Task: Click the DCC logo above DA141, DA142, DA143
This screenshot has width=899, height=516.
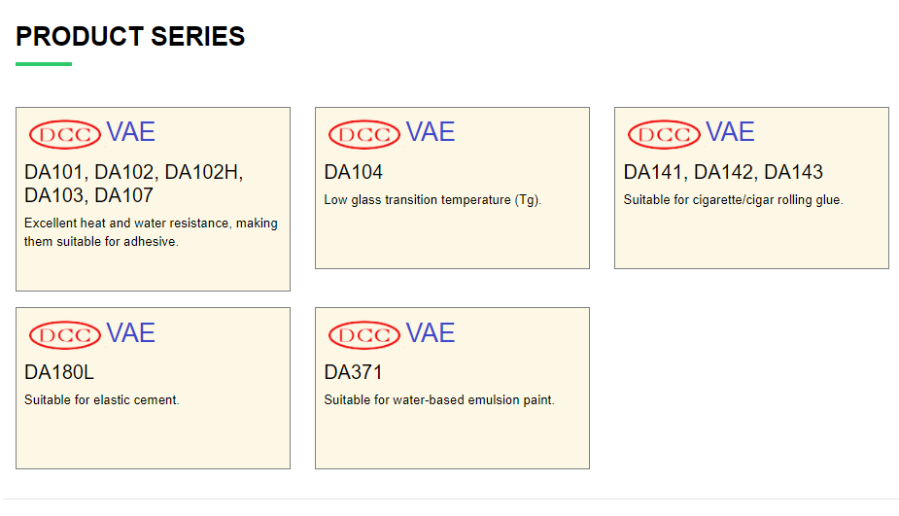Action: 664,134
